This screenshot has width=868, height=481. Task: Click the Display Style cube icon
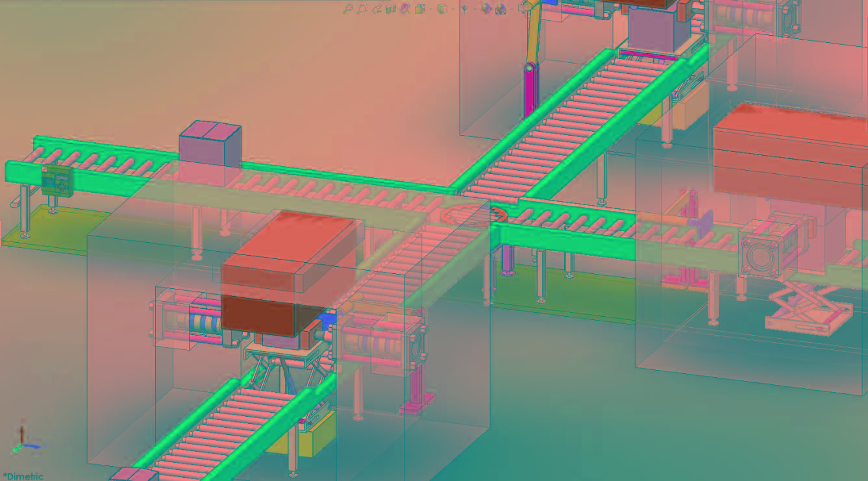pyautogui.click(x=442, y=8)
